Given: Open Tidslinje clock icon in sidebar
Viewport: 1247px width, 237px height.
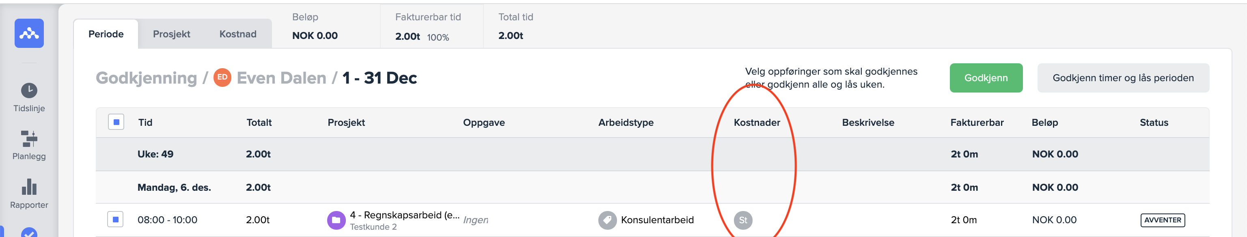Looking at the screenshot, I should [x=29, y=90].
